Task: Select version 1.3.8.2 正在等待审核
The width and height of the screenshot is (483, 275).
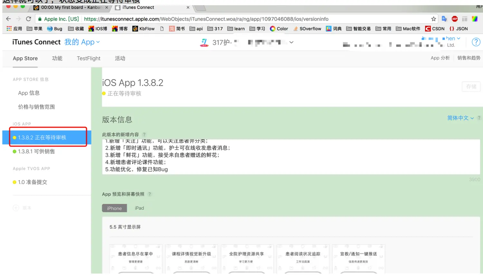Action: (47, 137)
